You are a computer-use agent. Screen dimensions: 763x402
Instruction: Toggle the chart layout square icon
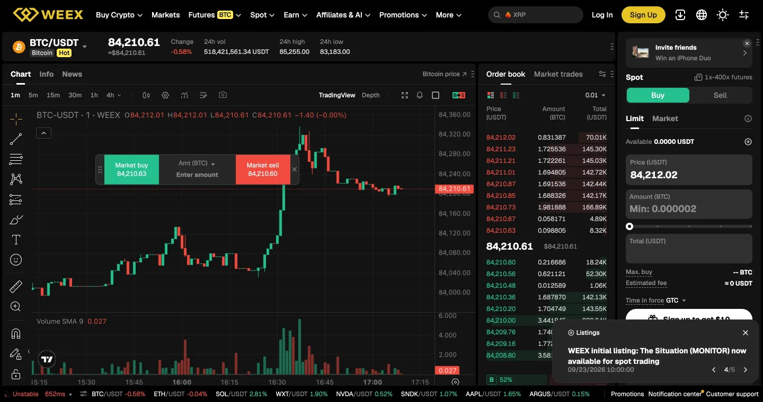tap(436, 95)
